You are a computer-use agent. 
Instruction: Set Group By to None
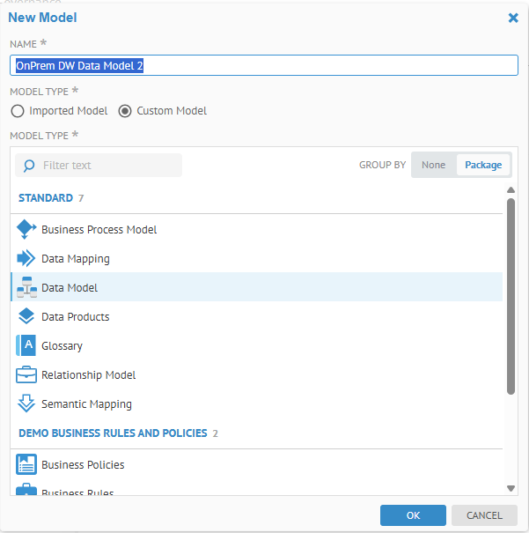(433, 165)
